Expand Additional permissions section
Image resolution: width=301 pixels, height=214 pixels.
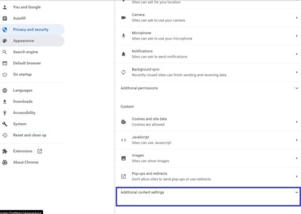click(x=208, y=88)
